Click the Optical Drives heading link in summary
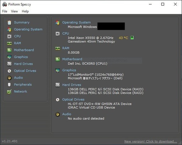The image size is (182, 145). [73, 99]
